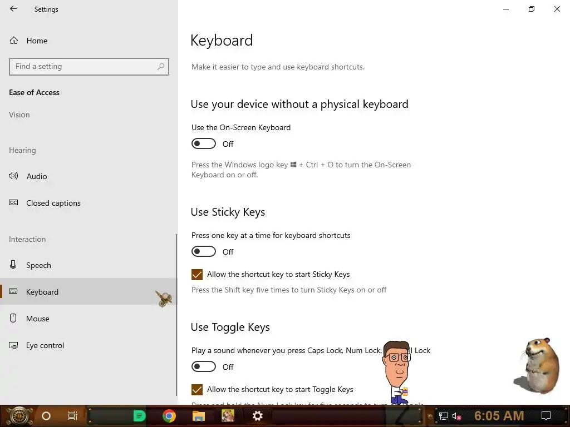Click the Use Sticky Keys heading
The image size is (570, 427).
[228, 212]
